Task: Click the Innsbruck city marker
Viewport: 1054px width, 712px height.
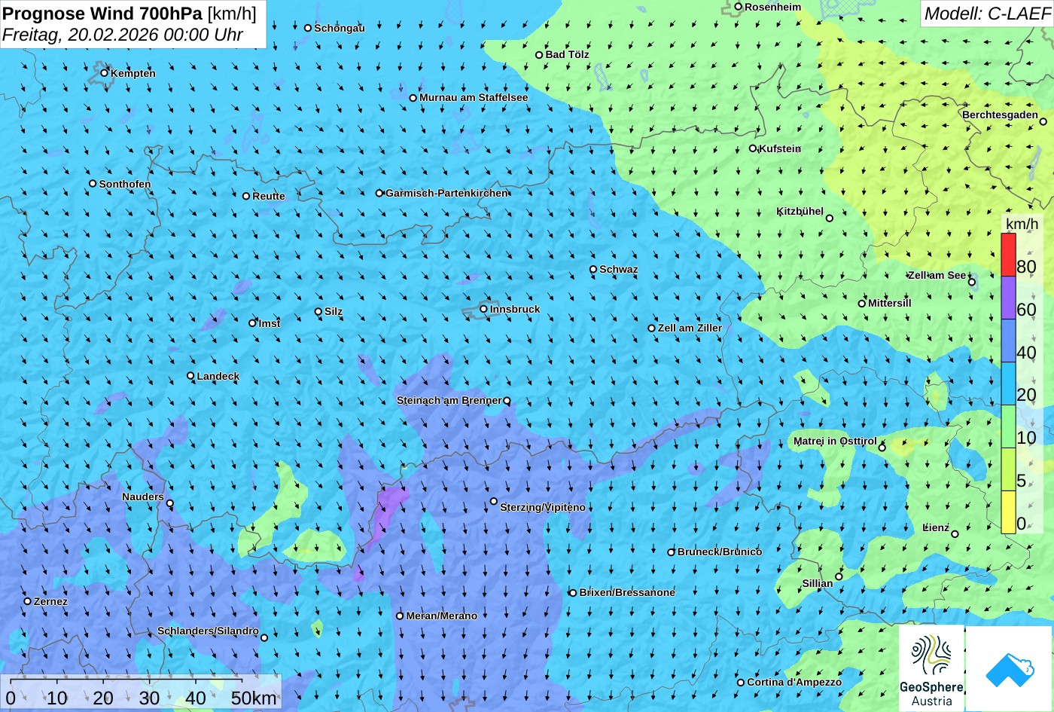Action: coord(483,309)
